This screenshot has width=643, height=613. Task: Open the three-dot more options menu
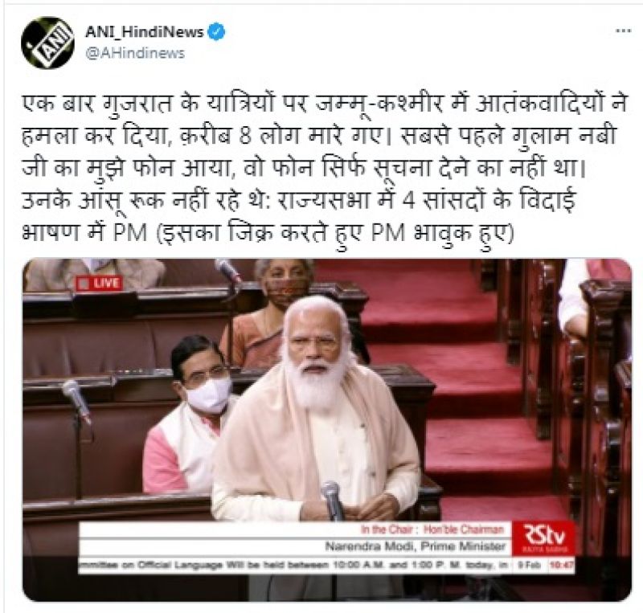pyautogui.click(x=624, y=31)
